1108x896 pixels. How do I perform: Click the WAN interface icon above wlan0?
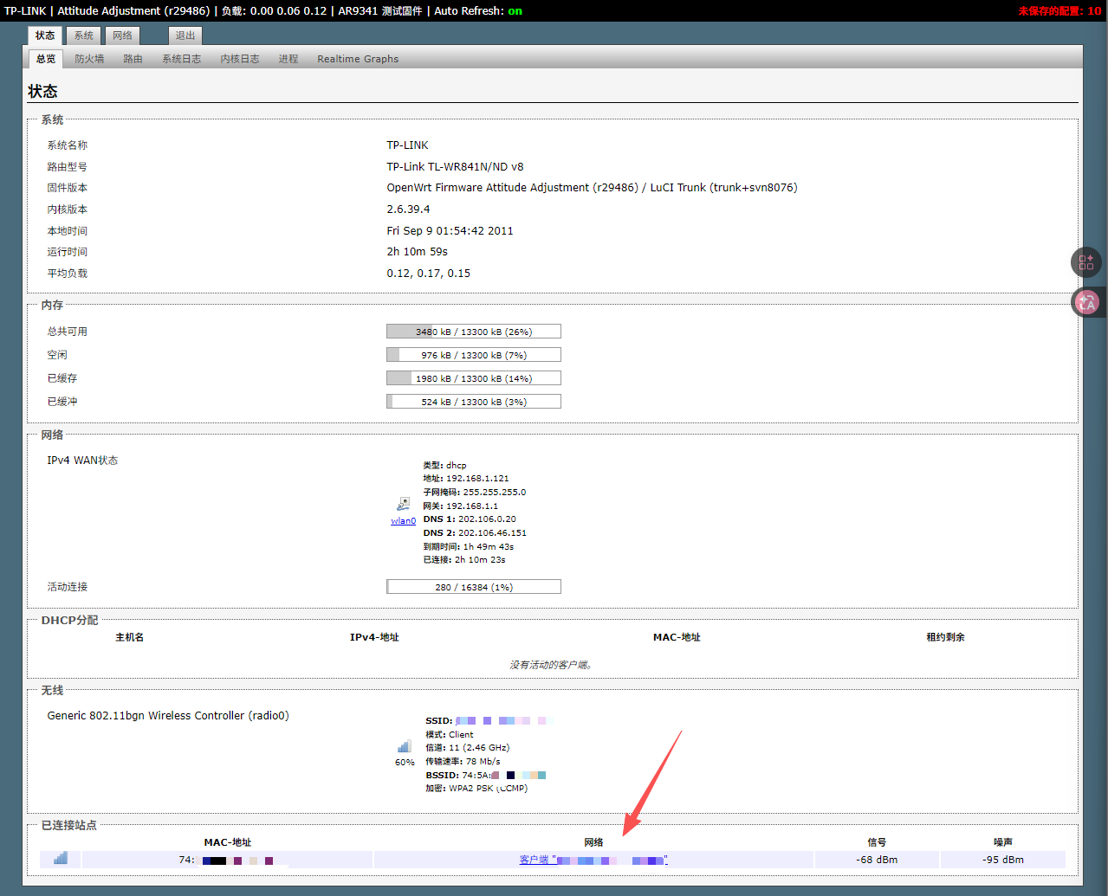403,504
